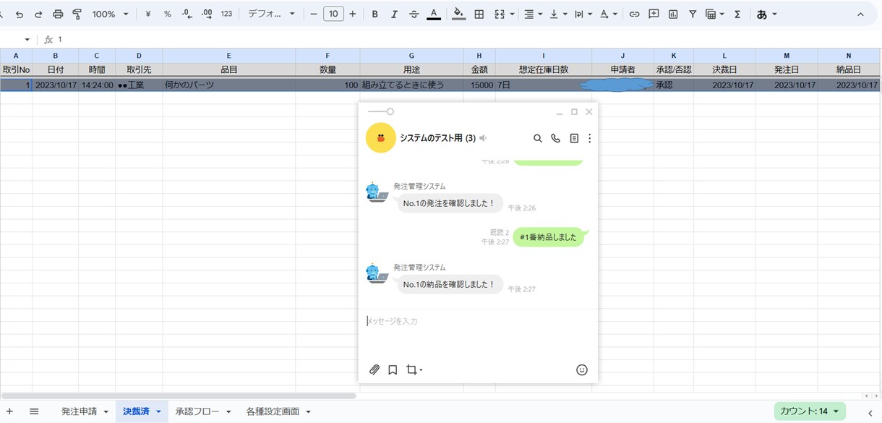Activate the paint format tool
The height and width of the screenshot is (423, 882).
[77, 14]
